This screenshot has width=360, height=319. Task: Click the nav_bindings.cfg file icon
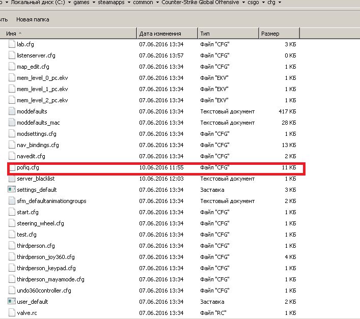click(12, 145)
